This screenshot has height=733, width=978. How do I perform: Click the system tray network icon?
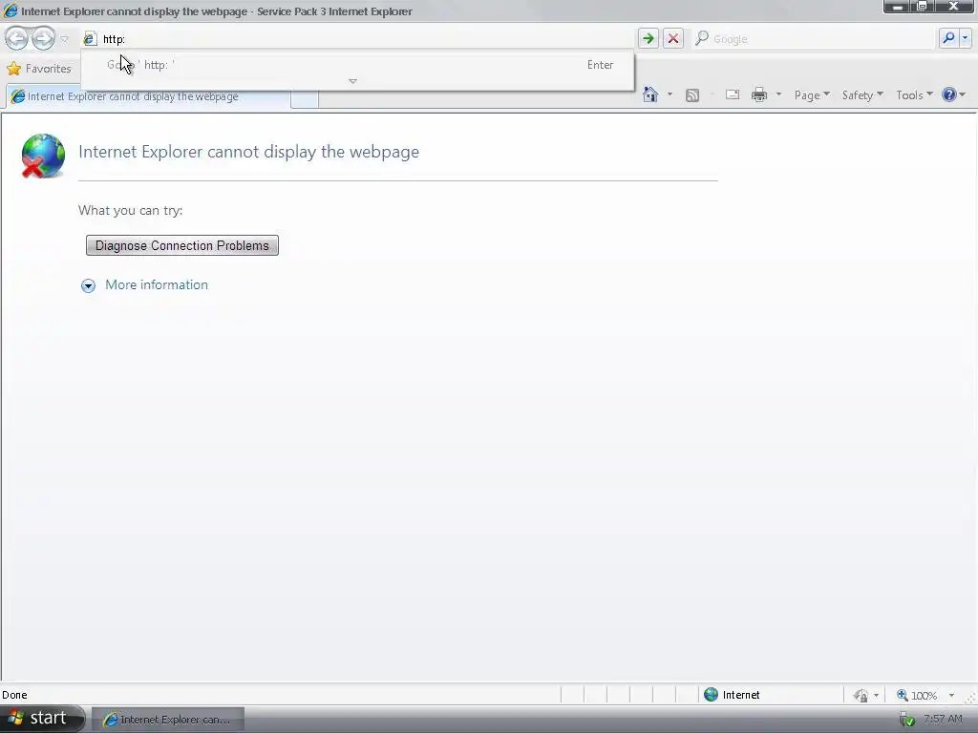[x=907, y=720]
